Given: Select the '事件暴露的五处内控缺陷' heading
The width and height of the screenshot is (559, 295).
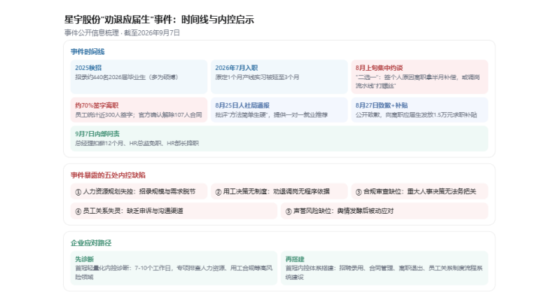Looking at the screenshot, I should [108, 175].
